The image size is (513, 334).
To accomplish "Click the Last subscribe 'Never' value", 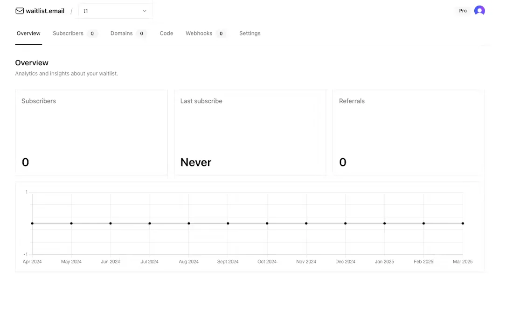I will 196,162.
